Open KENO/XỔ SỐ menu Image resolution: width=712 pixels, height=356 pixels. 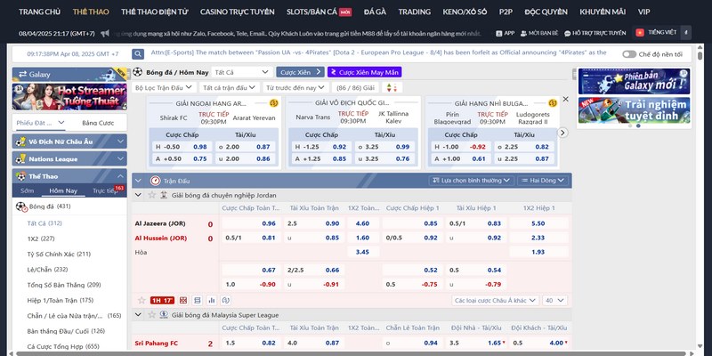465,12
